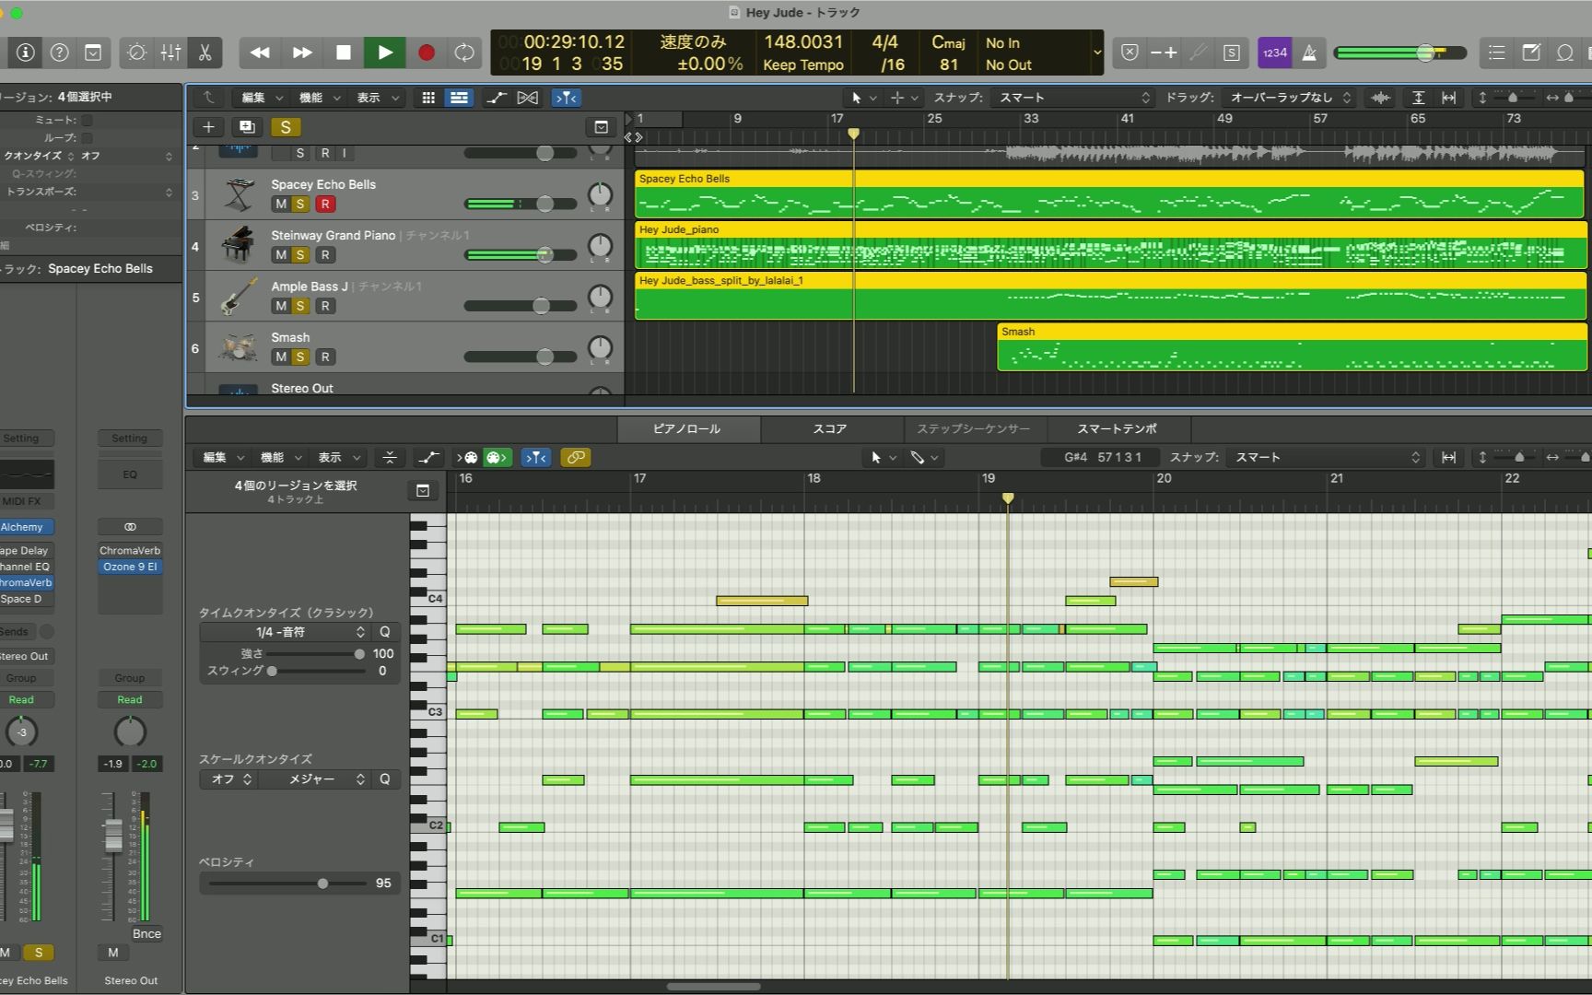Open the Note Pads icon
The width and height of the screenshot is (1592, 995).
(1531, 53)
